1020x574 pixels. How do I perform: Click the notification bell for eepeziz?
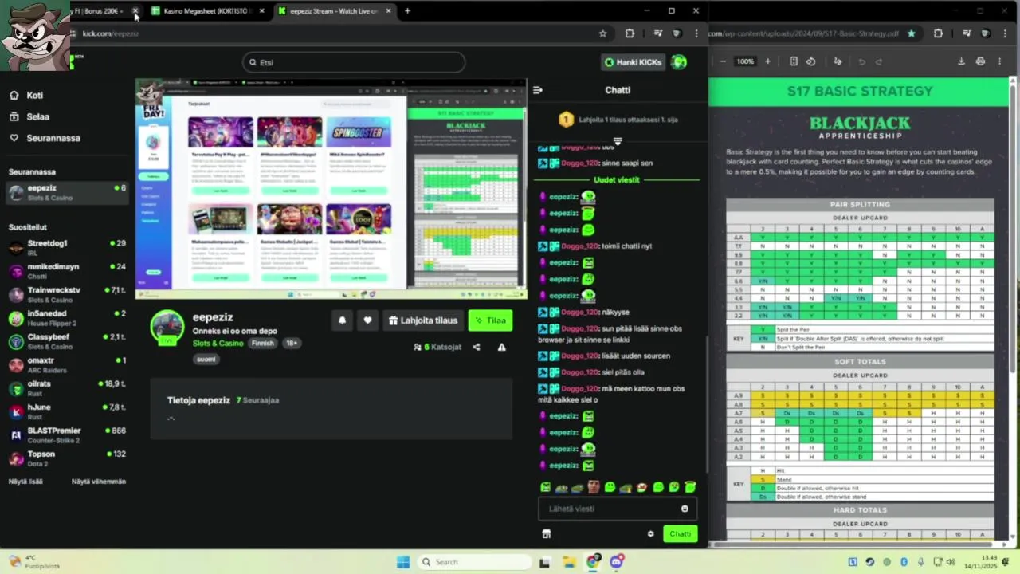[343, 320]
